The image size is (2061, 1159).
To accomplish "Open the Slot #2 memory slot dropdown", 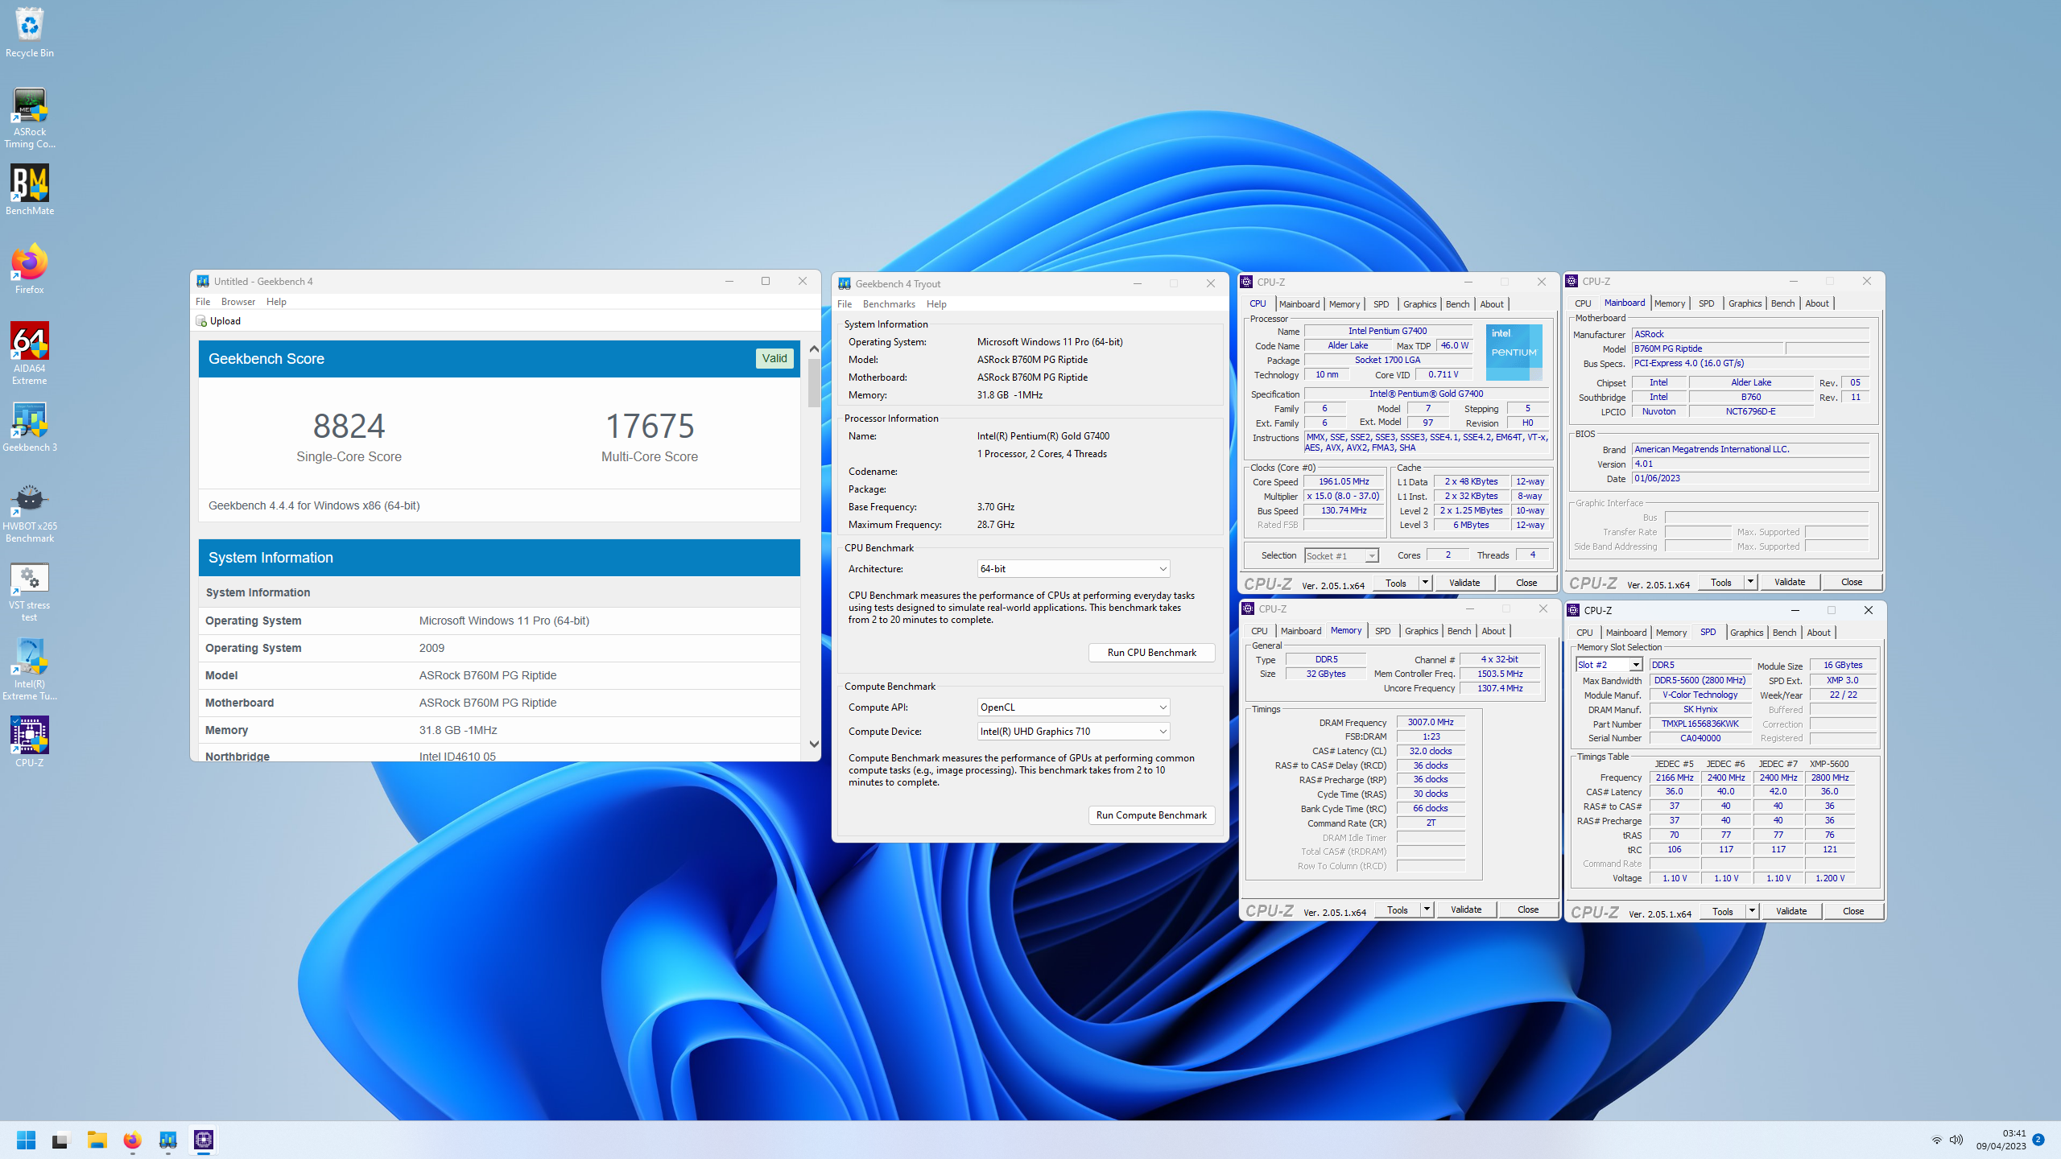I will [x=1609, y=665].
